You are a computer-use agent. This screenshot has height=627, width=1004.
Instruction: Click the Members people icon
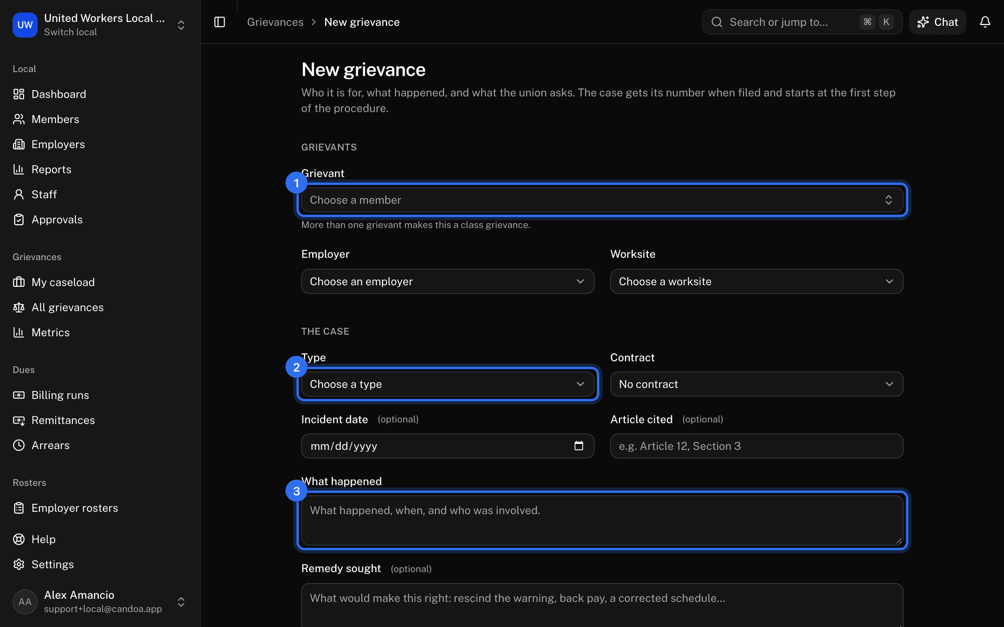[x=19, y=120]
